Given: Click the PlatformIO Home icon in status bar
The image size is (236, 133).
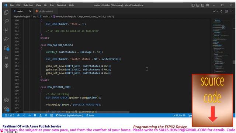Looking at the screenshot, I should 18,115.
